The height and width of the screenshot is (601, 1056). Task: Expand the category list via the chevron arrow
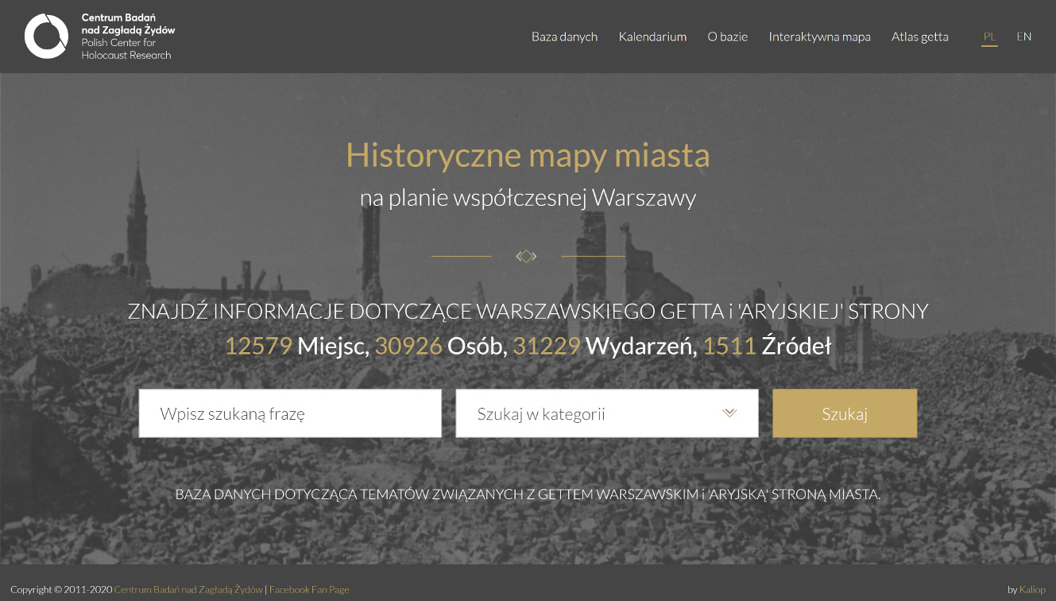click(x=729, y=413)
